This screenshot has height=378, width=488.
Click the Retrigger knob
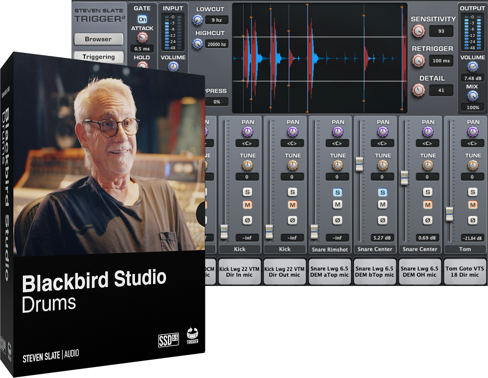418,60
